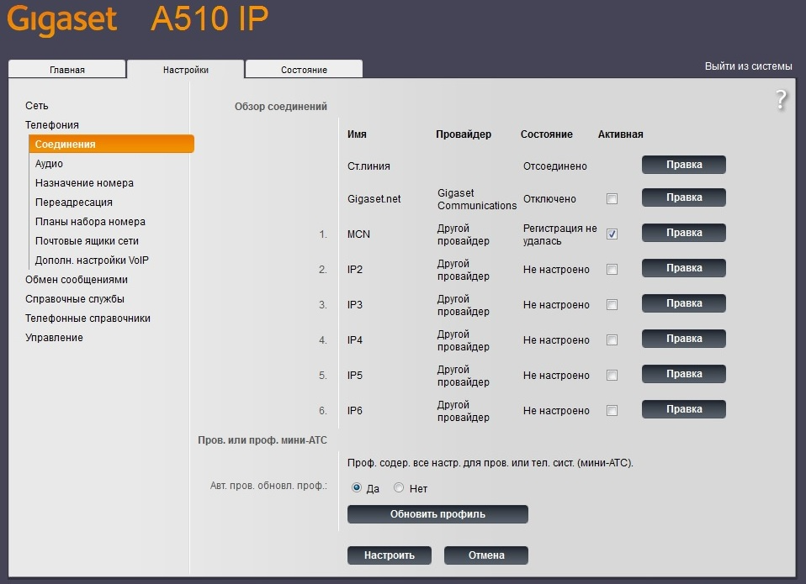
Task: Enable Active checkbox for IP3
Action: [x=612, y=305]
